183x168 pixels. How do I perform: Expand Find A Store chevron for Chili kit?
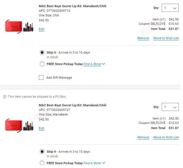point(104,64)
